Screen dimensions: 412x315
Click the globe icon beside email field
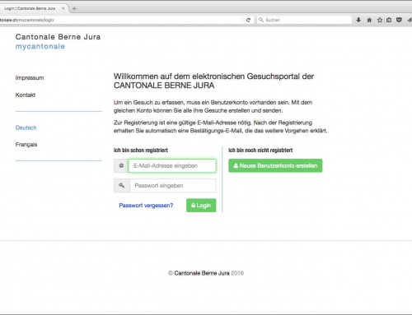click(121, 166)
